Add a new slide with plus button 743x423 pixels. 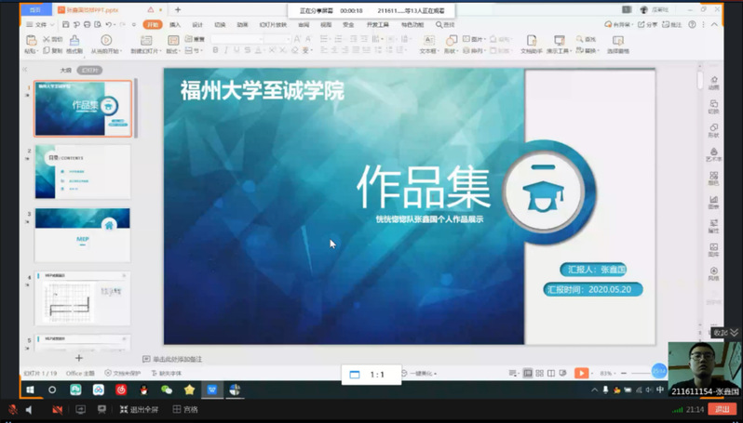tap(79, 358)
